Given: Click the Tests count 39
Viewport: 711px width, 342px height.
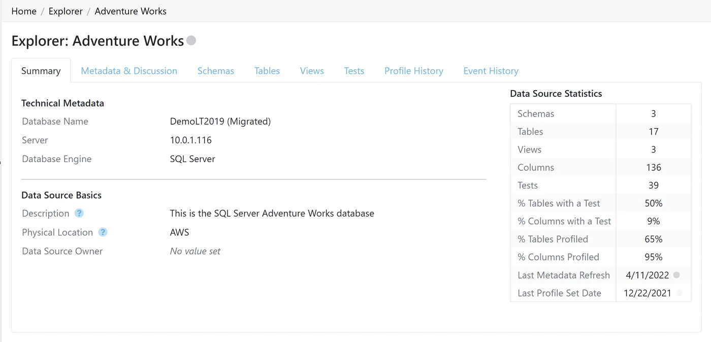Looking at the screenshot, I should [654, 185].
